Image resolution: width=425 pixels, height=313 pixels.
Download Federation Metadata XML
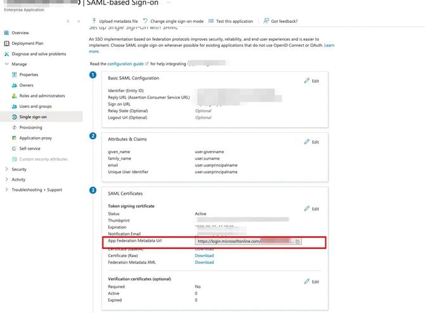click(x=204, y=262)
